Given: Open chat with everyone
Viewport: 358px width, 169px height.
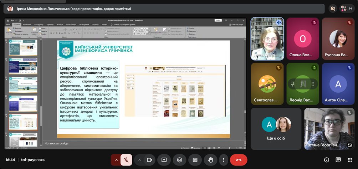Looking at the screenshot, I should (x=338, y=160).
